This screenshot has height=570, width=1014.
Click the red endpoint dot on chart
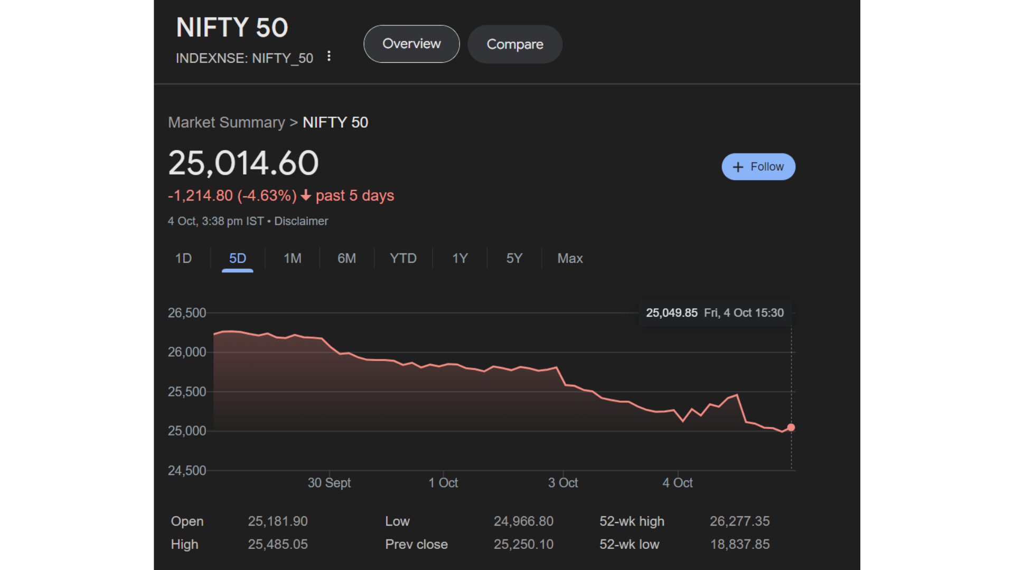(x=791, y=427)
